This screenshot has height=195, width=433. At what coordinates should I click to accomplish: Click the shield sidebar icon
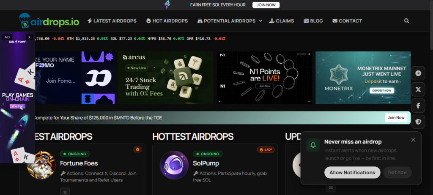coord(418,122)
